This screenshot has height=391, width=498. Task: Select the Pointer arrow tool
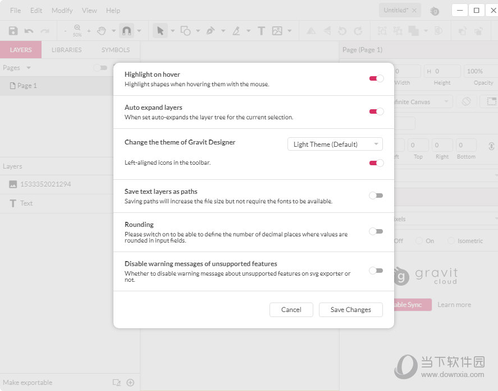tap(160, 31)
